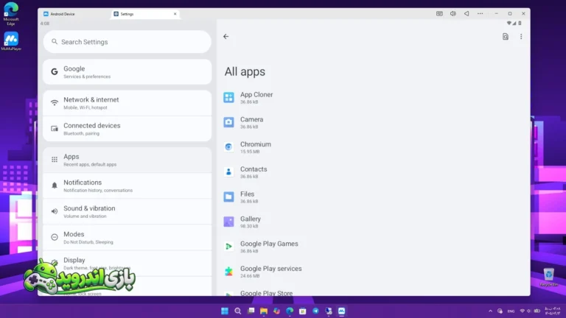The image size is (566, 318).
Task: Open the search-apps icon beside overflow menu
Action: pos(506,36)
